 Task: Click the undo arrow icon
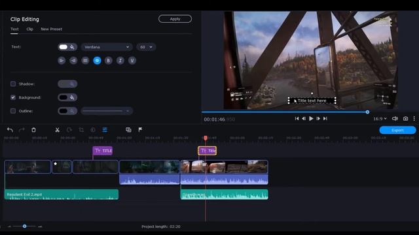pos(10,130)
